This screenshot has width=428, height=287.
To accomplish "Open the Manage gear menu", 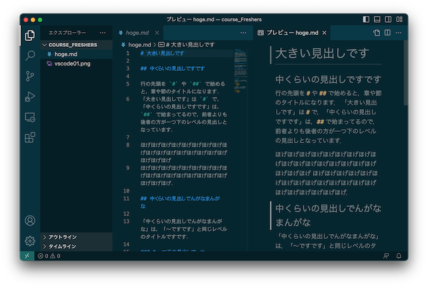I will pos(29,241).
